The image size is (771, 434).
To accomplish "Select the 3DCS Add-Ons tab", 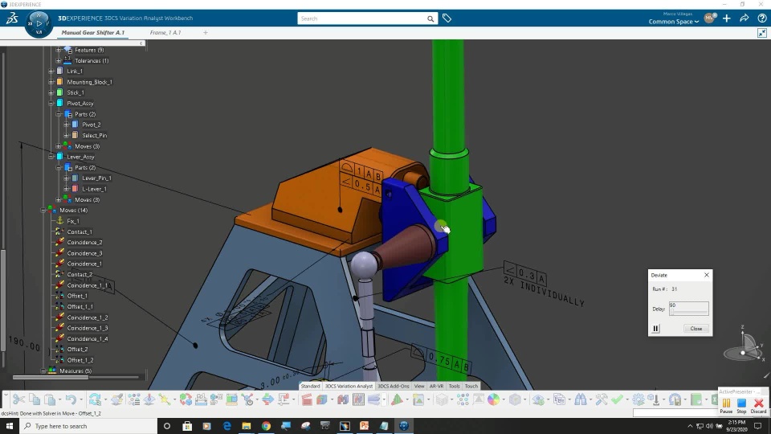I will coord(394,387).
